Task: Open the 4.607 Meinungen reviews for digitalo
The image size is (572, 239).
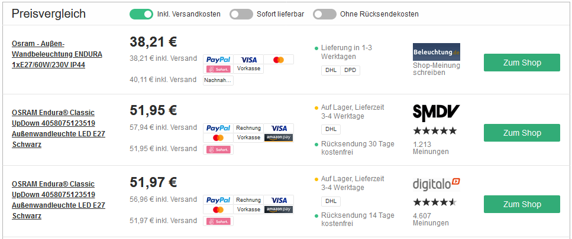Action: [x=430, y=219]
